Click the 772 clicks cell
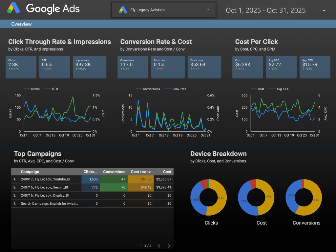 pos(91,187)
